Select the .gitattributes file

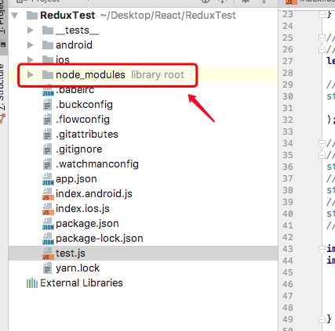click(87, 135)
